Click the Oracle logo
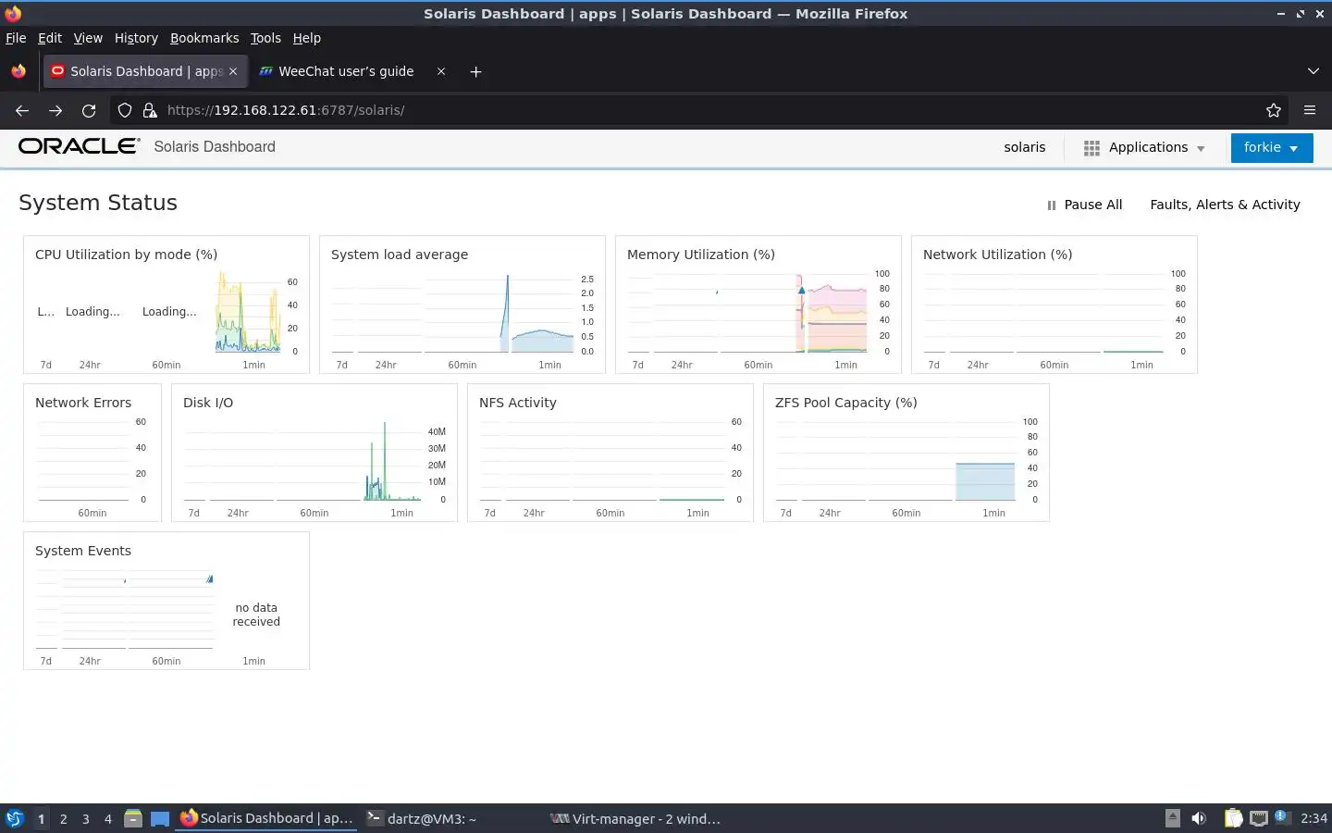The image size is (1332, 833). pos(80,146)
